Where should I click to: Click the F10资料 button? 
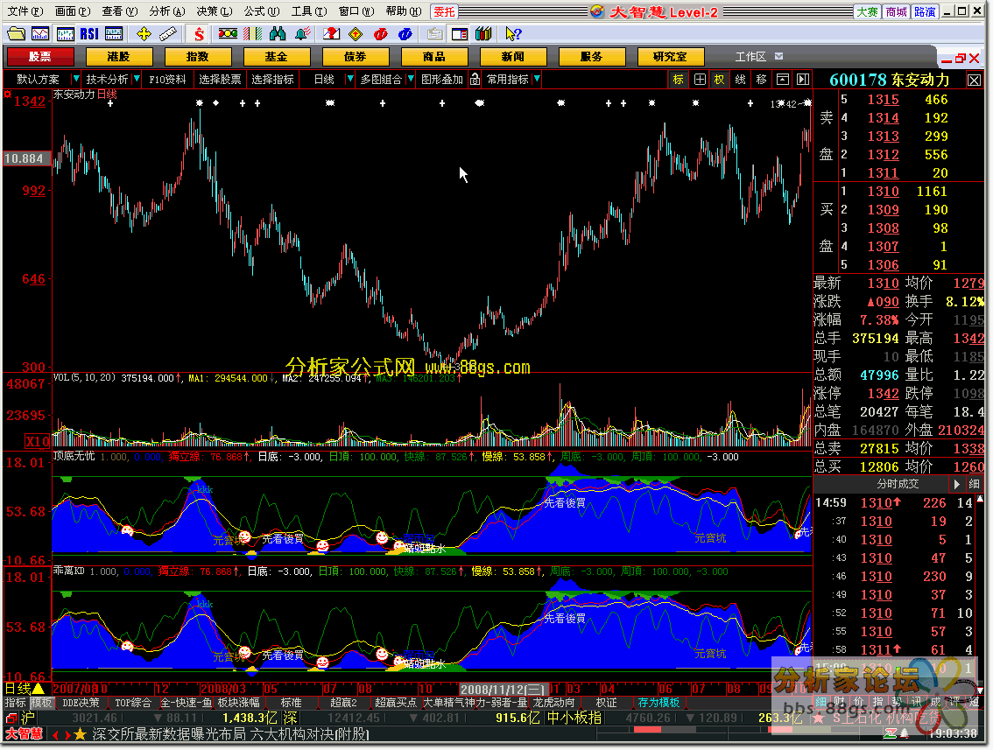168,79
